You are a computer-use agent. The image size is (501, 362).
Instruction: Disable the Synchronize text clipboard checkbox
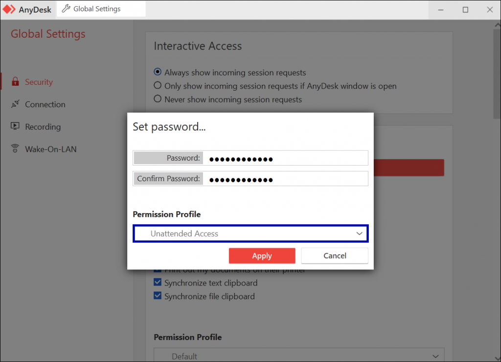pyautogui.click(x=158, y=283)
